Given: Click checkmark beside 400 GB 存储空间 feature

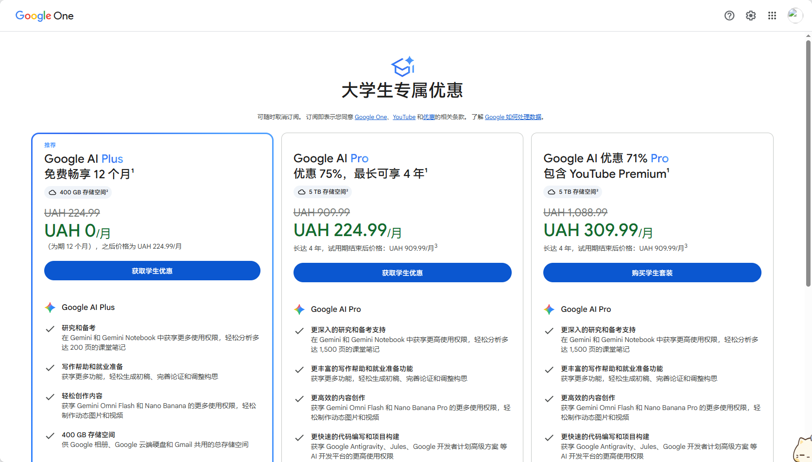Looking at the screenshot, I should (50, 436).
